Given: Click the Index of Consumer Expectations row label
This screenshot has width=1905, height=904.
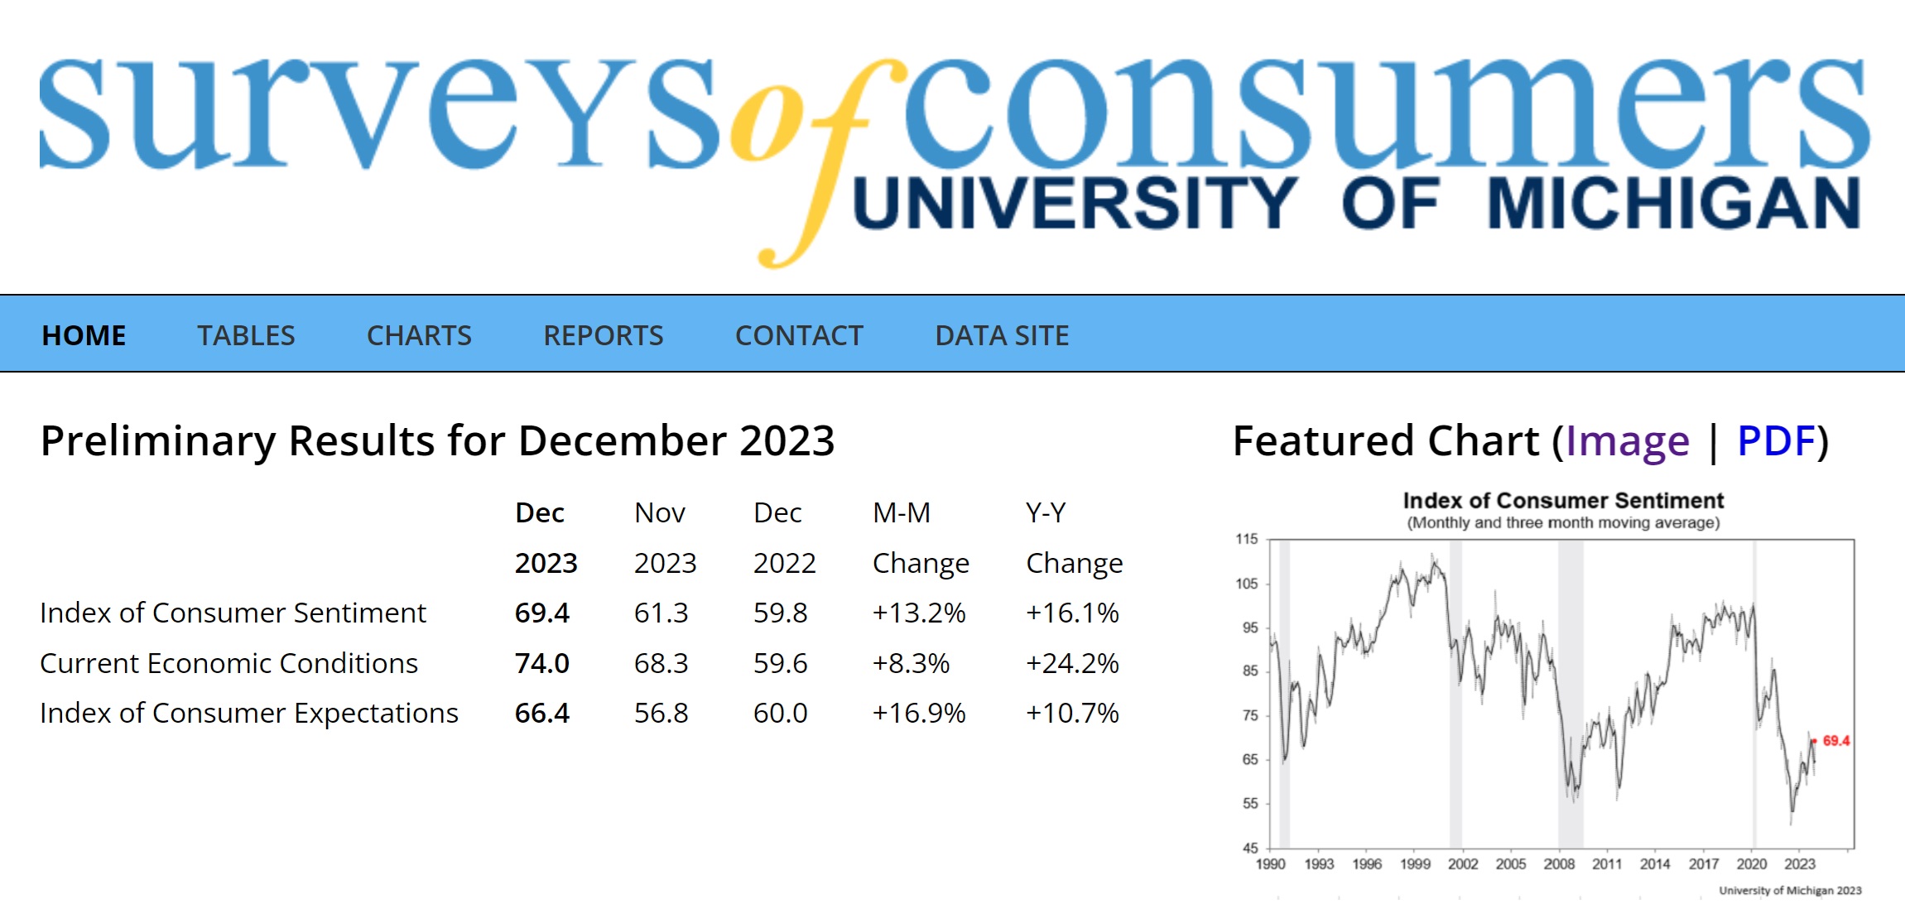Looking at the screenshot, I should [248, 713].
